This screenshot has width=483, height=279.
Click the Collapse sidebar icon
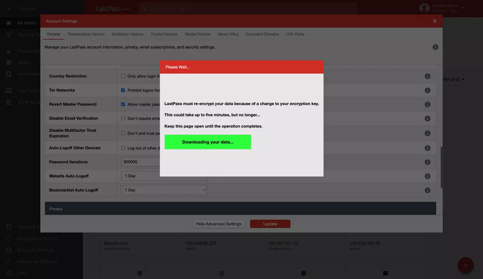9,9
